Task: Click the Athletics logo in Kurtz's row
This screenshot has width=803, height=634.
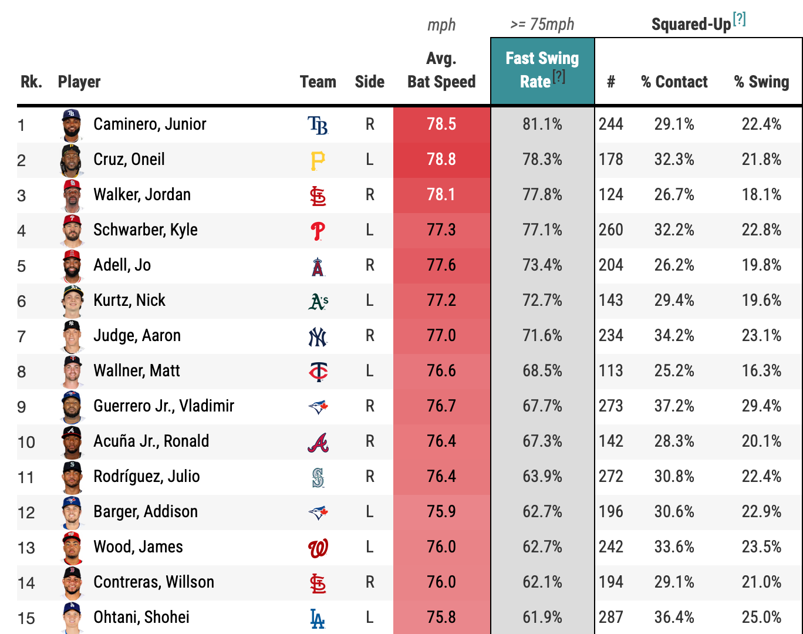Action: (x=318, y=301)
